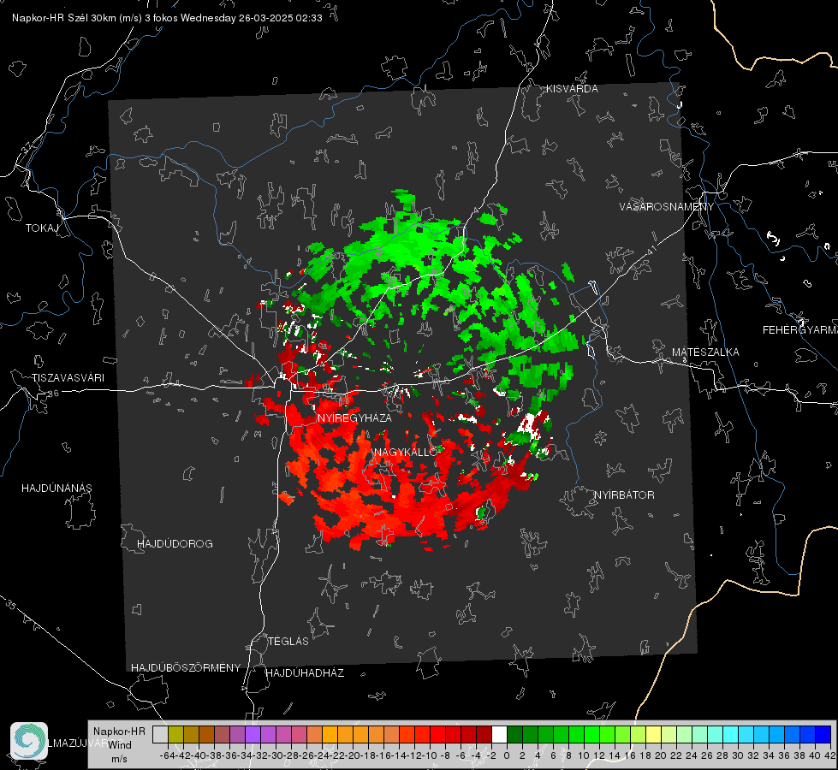Click the legend value label -64

(168, 755)
